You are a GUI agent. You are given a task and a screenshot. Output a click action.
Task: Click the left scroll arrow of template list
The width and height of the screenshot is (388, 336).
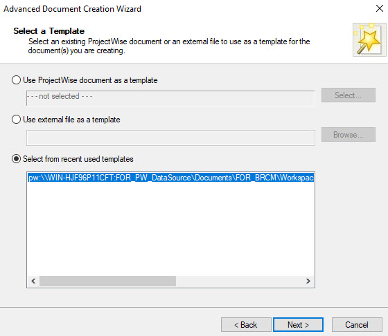point(33,281)
